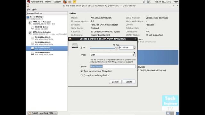Select SATA Host Adapter entry
Image resolution: width=205 pixels, height=115 pixels.
click(47, 33)
